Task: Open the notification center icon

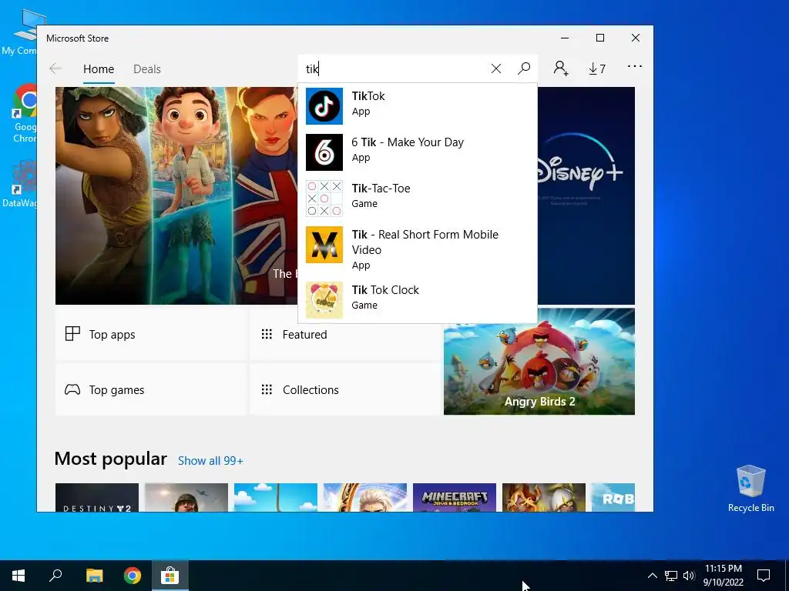Action: [764, 576]
